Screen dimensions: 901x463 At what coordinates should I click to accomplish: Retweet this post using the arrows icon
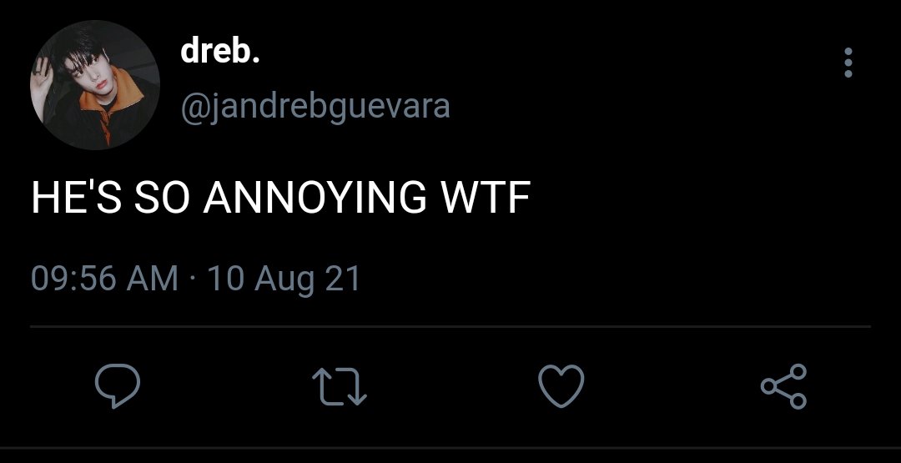[339, 386]
